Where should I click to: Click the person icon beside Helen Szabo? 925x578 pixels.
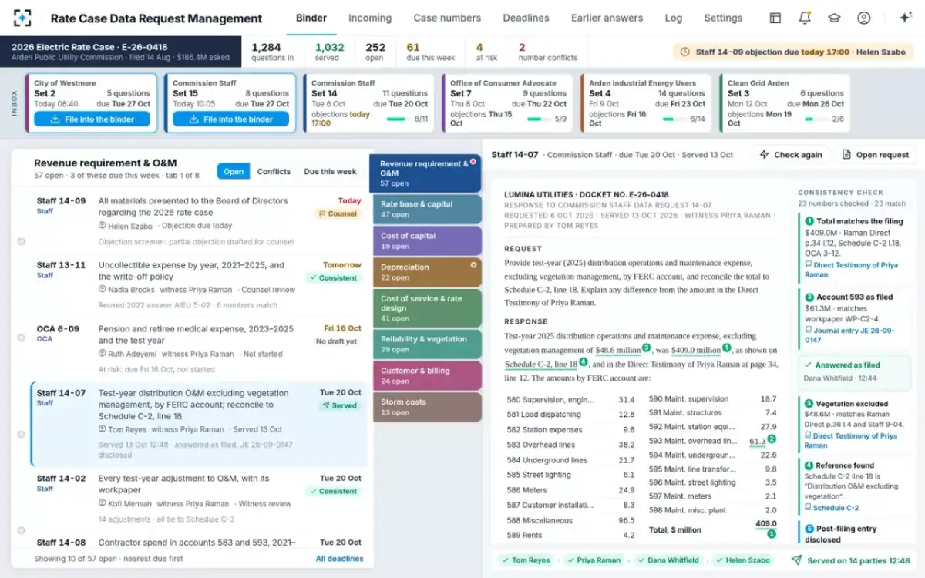click(x=103, y=226)
